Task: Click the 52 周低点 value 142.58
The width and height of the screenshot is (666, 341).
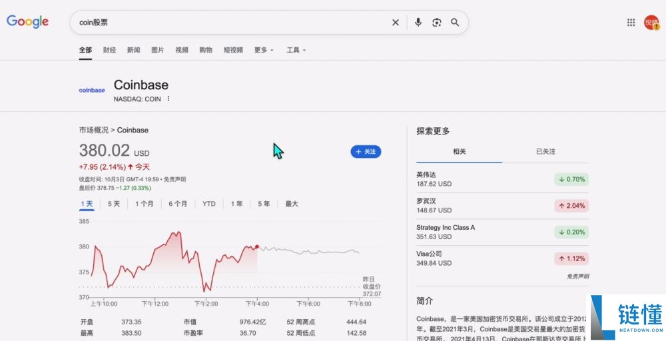Action: (356, 333)
